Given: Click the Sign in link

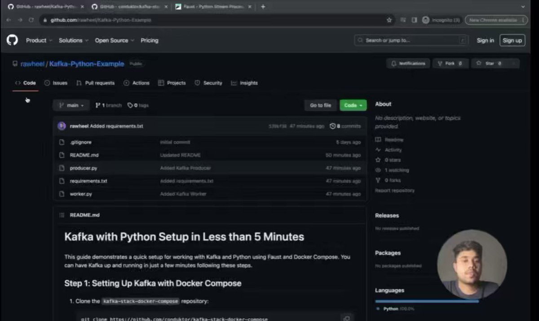Looking at the screenshot, I should (485, 40).
